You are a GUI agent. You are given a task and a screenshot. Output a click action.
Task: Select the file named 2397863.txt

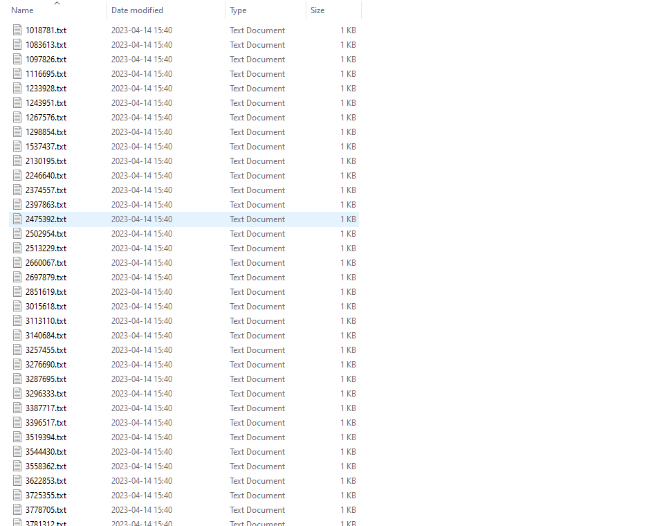46,205
